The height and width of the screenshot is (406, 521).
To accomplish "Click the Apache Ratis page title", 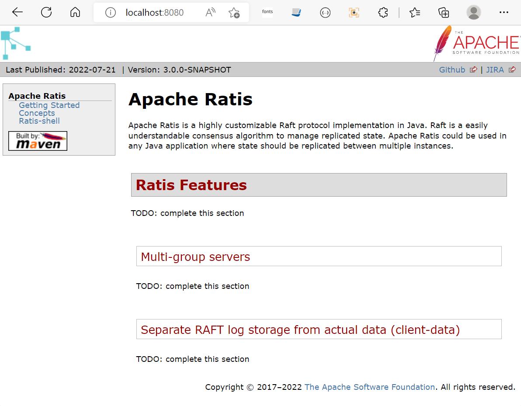I will click(x=191, y=99).
